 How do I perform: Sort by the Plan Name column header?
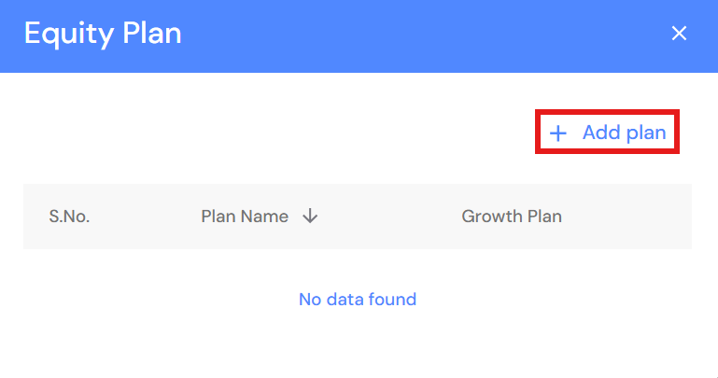245,217
